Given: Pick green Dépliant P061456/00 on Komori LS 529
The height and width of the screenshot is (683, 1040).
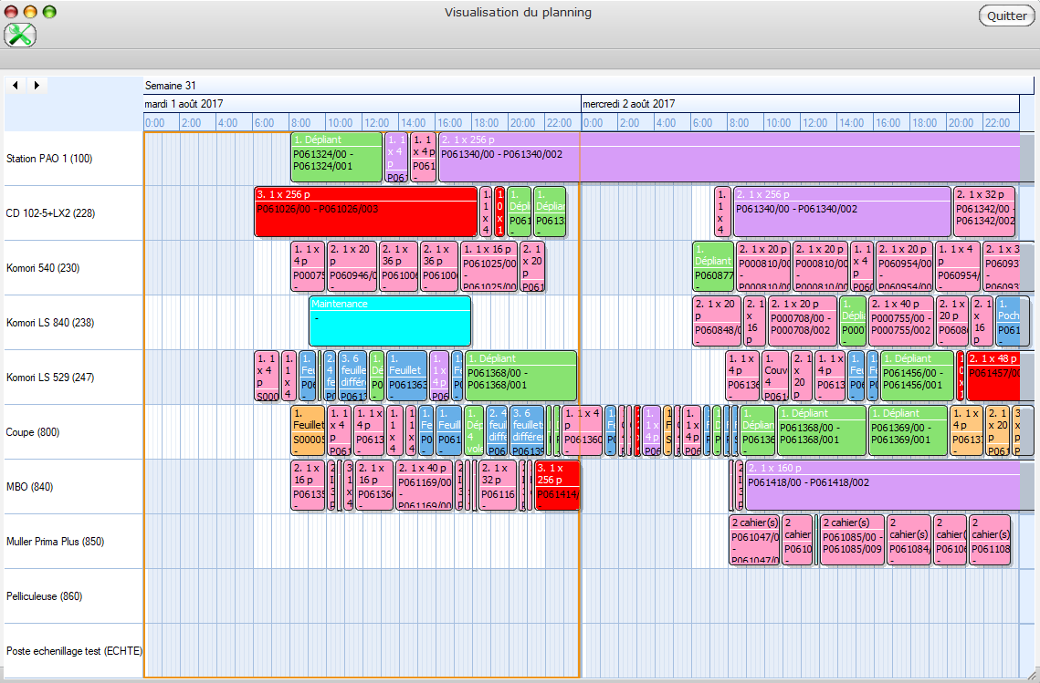Looking at the screenshot, I should (x=917, y=376).
